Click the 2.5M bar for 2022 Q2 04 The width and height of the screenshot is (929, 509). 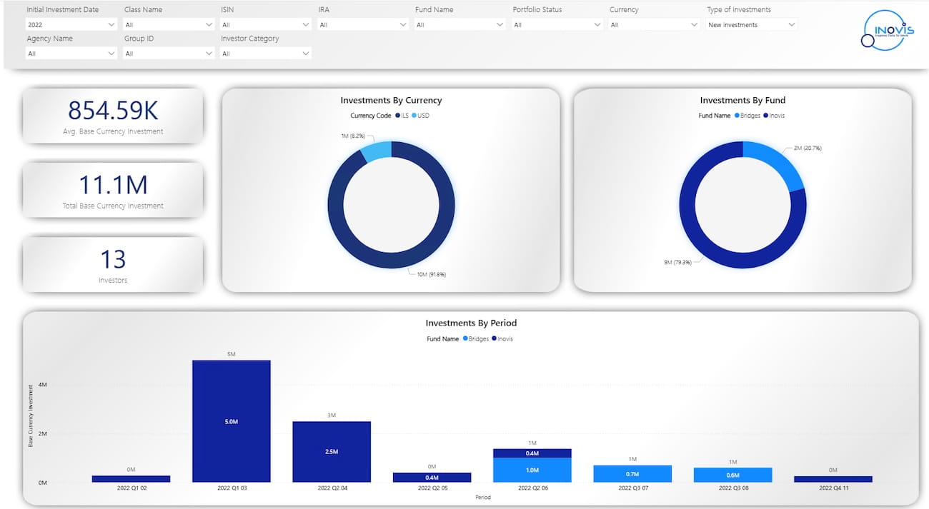coord(332,451)
